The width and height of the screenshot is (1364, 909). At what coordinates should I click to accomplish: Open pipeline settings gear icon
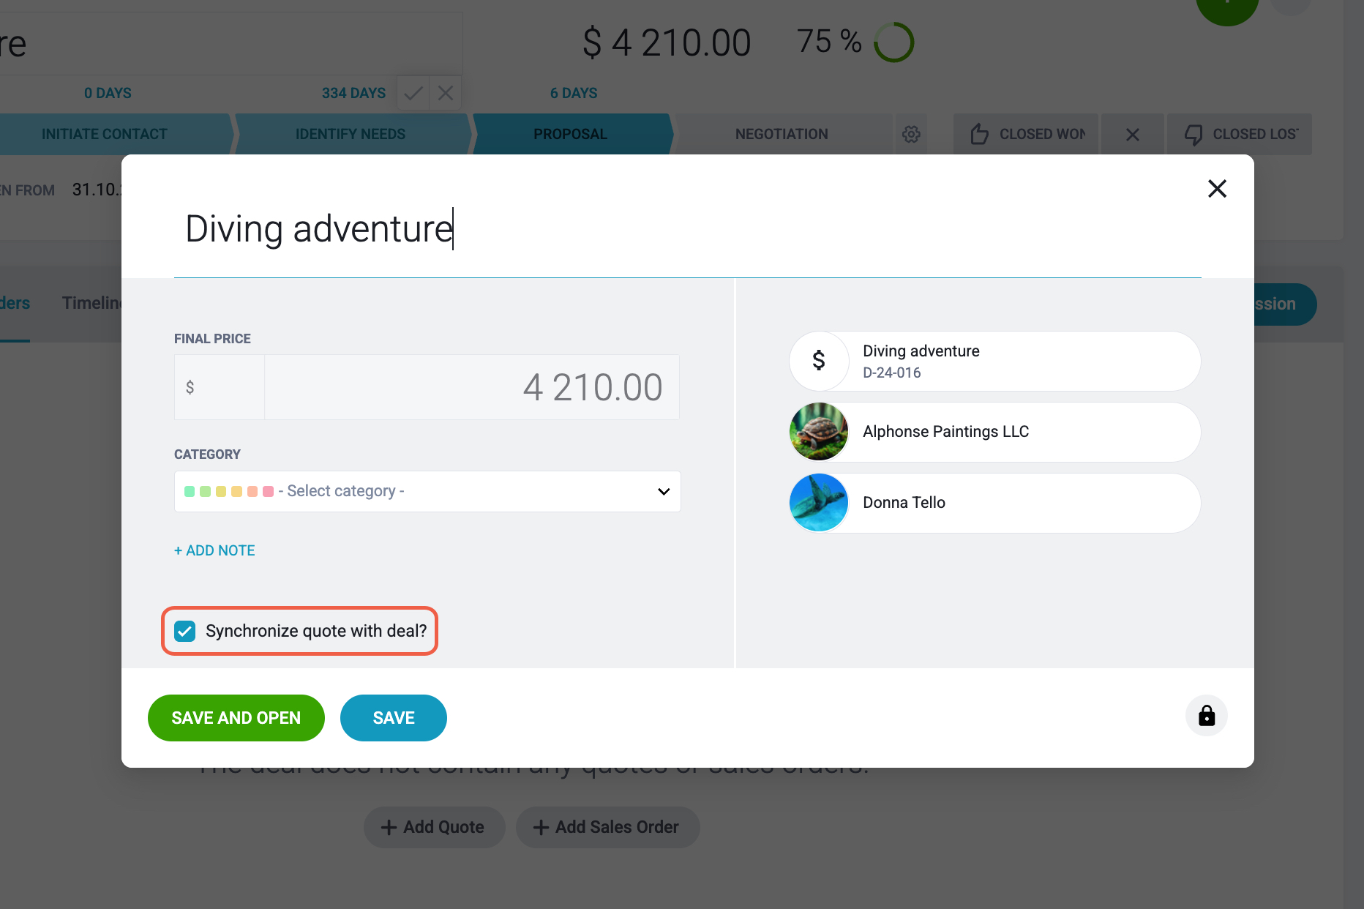click(911, 135)
